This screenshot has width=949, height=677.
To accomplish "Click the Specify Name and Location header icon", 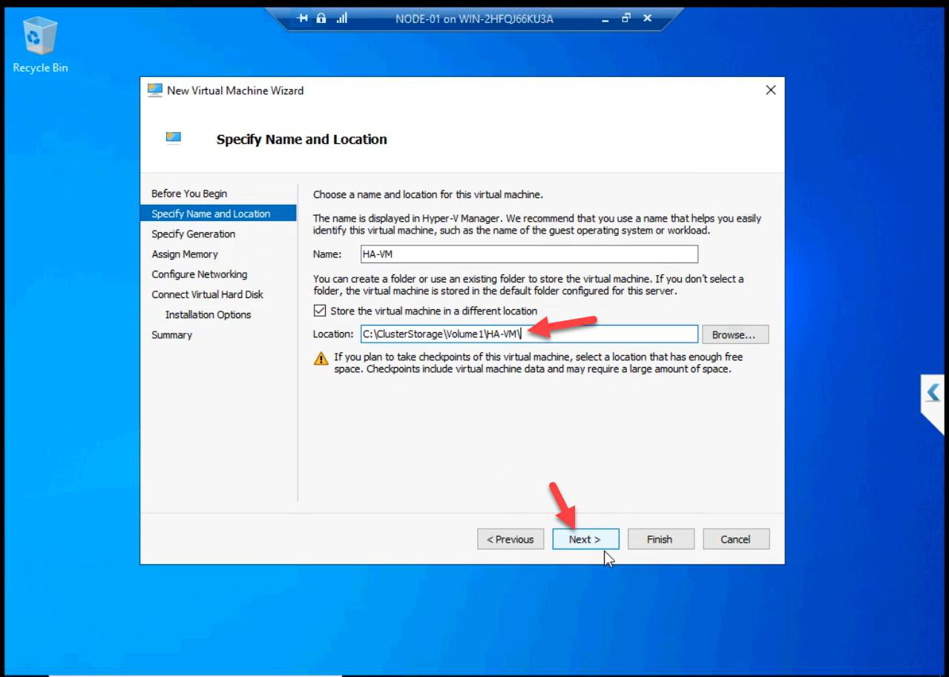I will coord(173,138).
